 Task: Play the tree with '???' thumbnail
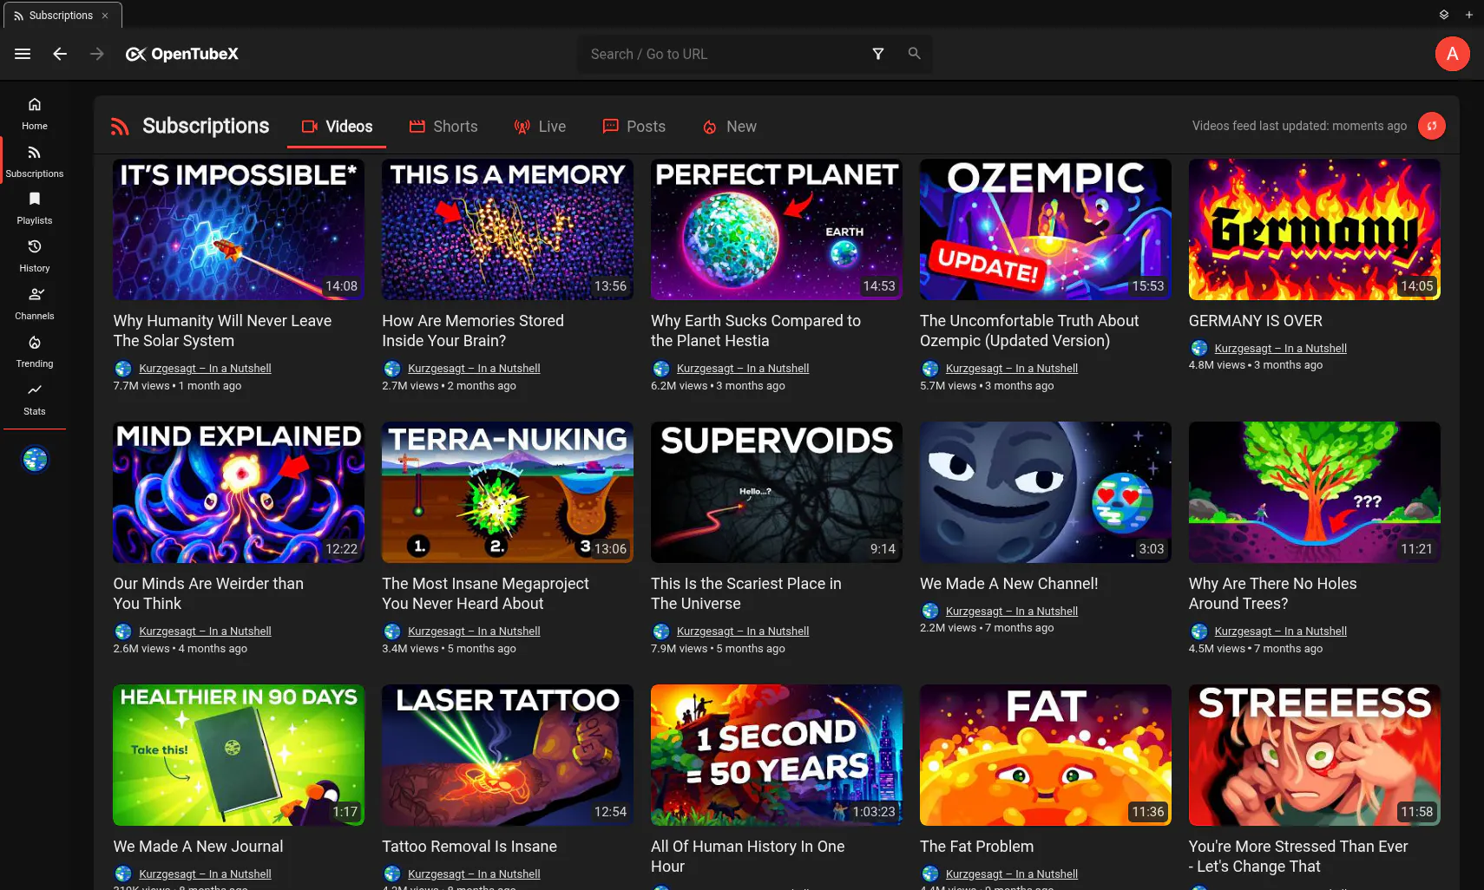(x=1315, y=493)
